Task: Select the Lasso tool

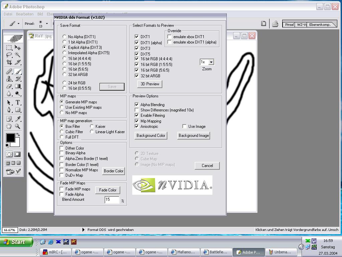Action: (x=9, y=55)
